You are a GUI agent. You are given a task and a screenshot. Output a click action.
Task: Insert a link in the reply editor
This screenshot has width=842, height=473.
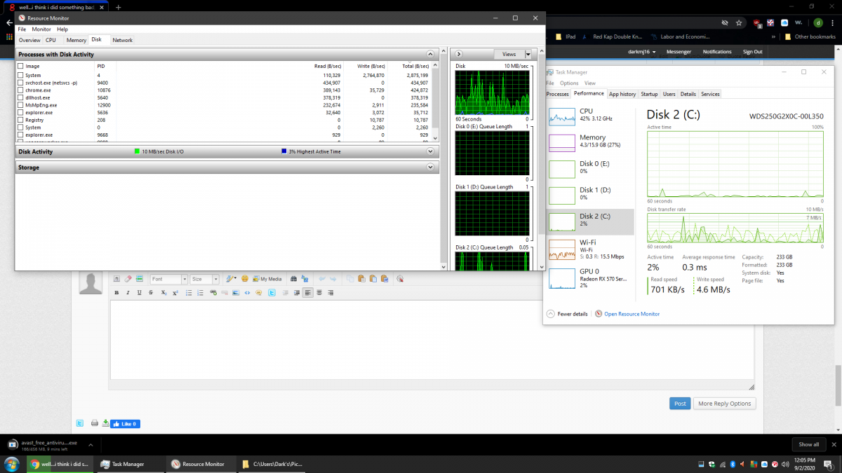click(x=213, y=292)
